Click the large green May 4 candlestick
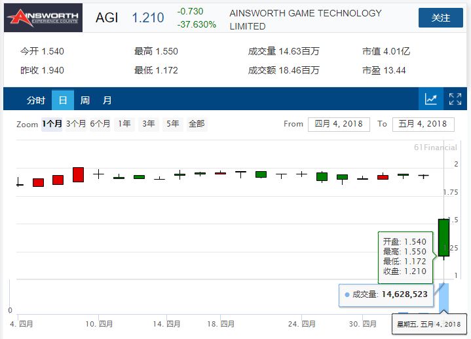The image size is (471, 339). [x=443, y=237]
